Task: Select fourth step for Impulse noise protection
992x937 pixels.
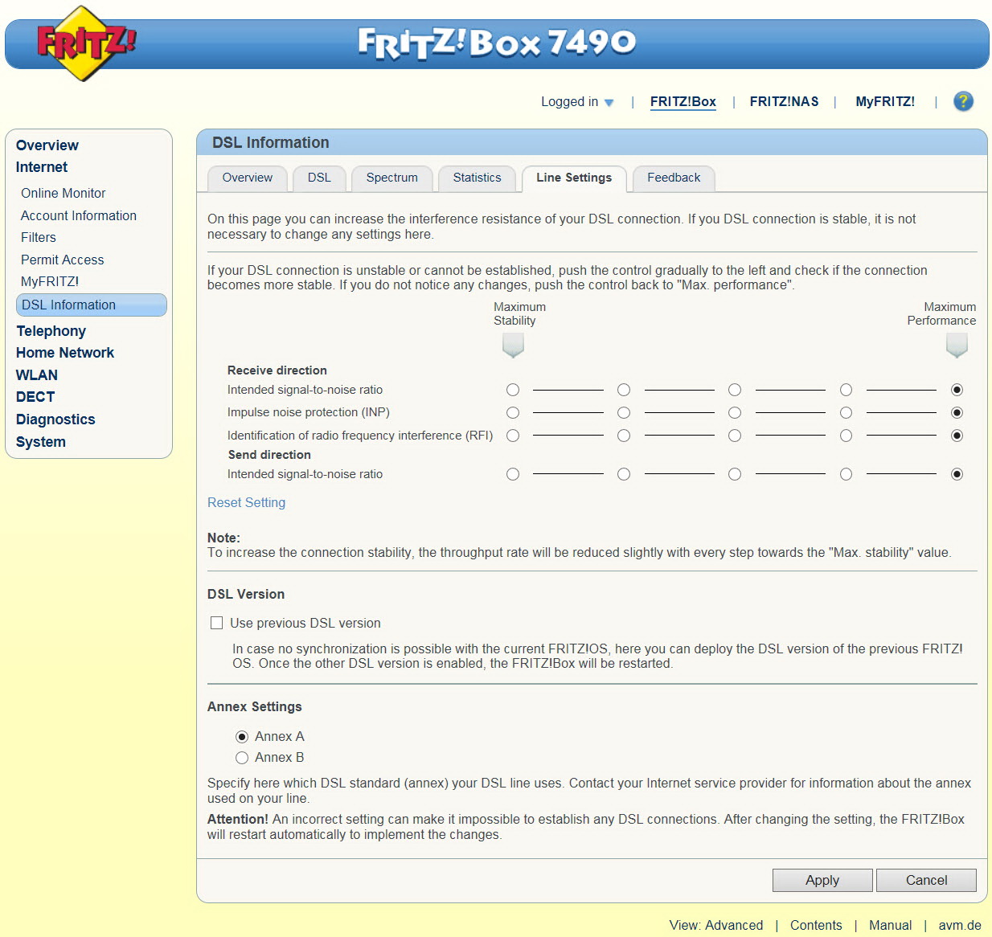Action: click(846, 413)
